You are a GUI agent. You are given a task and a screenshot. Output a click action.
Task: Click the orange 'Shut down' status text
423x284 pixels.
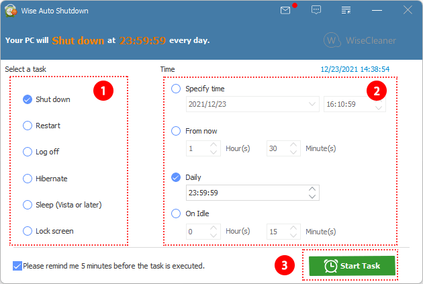pyautogui.click(x=78, y=40)
